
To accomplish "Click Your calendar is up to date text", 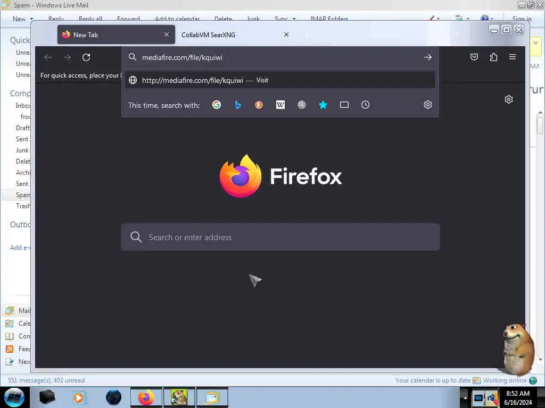I will pyautogui.click(x=433, y=380).
